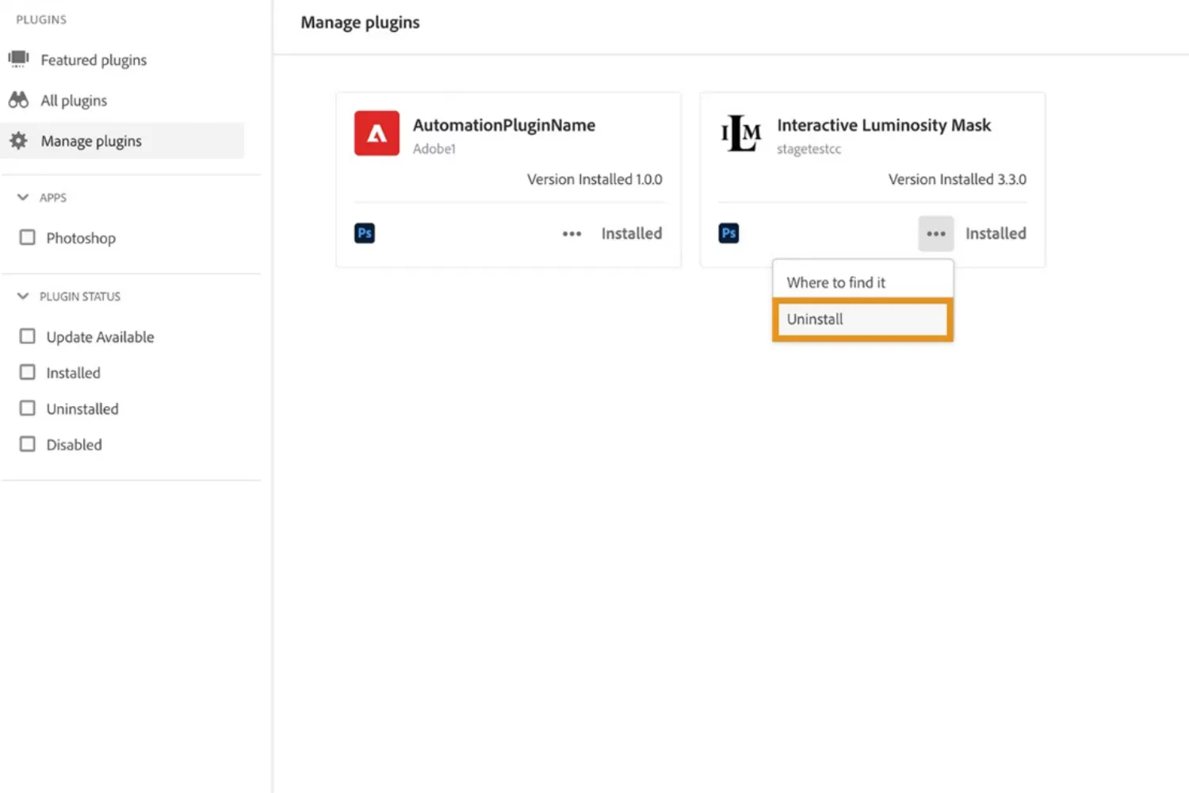Close the more options menu button for Interactive Luminosity Mask
1189x793 pixels.
click(935, 234)
